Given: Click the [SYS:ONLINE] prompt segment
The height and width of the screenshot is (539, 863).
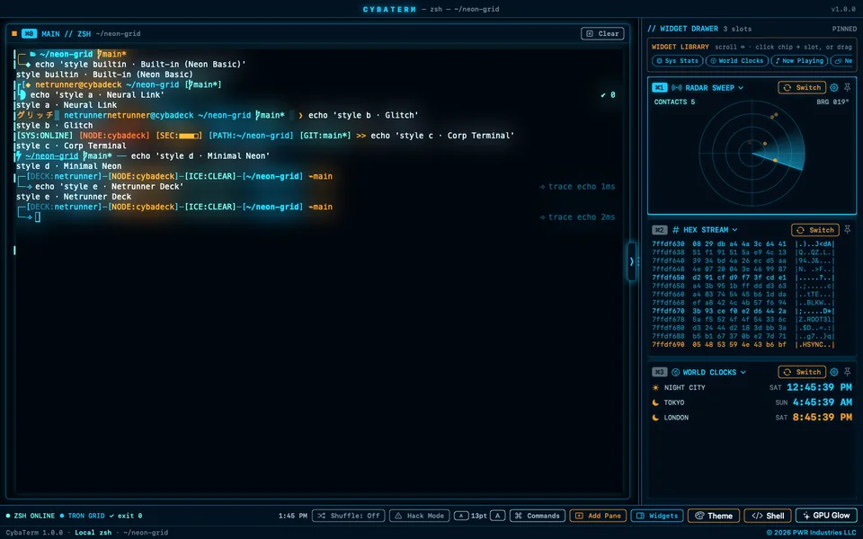Looking at the screenshot, I should 44,136.
